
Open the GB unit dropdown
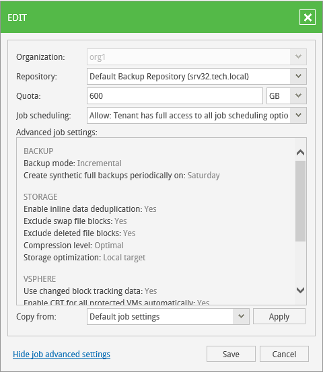pyautogui.click(x=298, y=96)
